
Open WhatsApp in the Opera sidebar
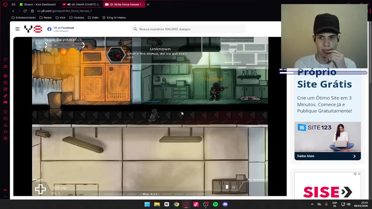(5, 82)
